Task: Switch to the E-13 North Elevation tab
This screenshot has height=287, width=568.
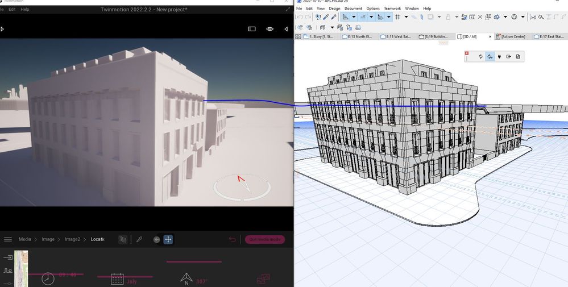Action: click(358, 36)
